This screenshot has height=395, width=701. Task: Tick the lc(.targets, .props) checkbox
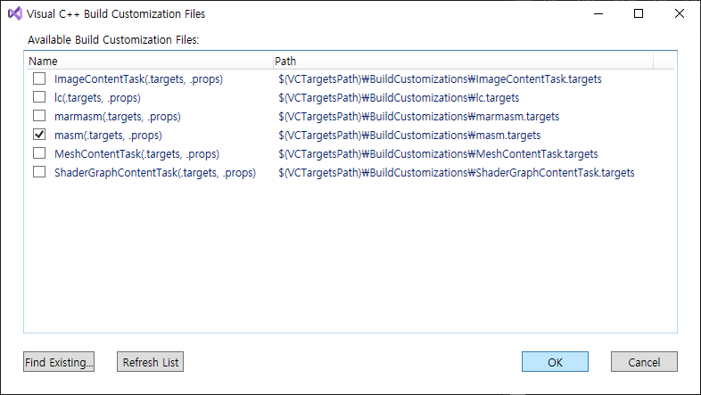(x=39, y=97)
